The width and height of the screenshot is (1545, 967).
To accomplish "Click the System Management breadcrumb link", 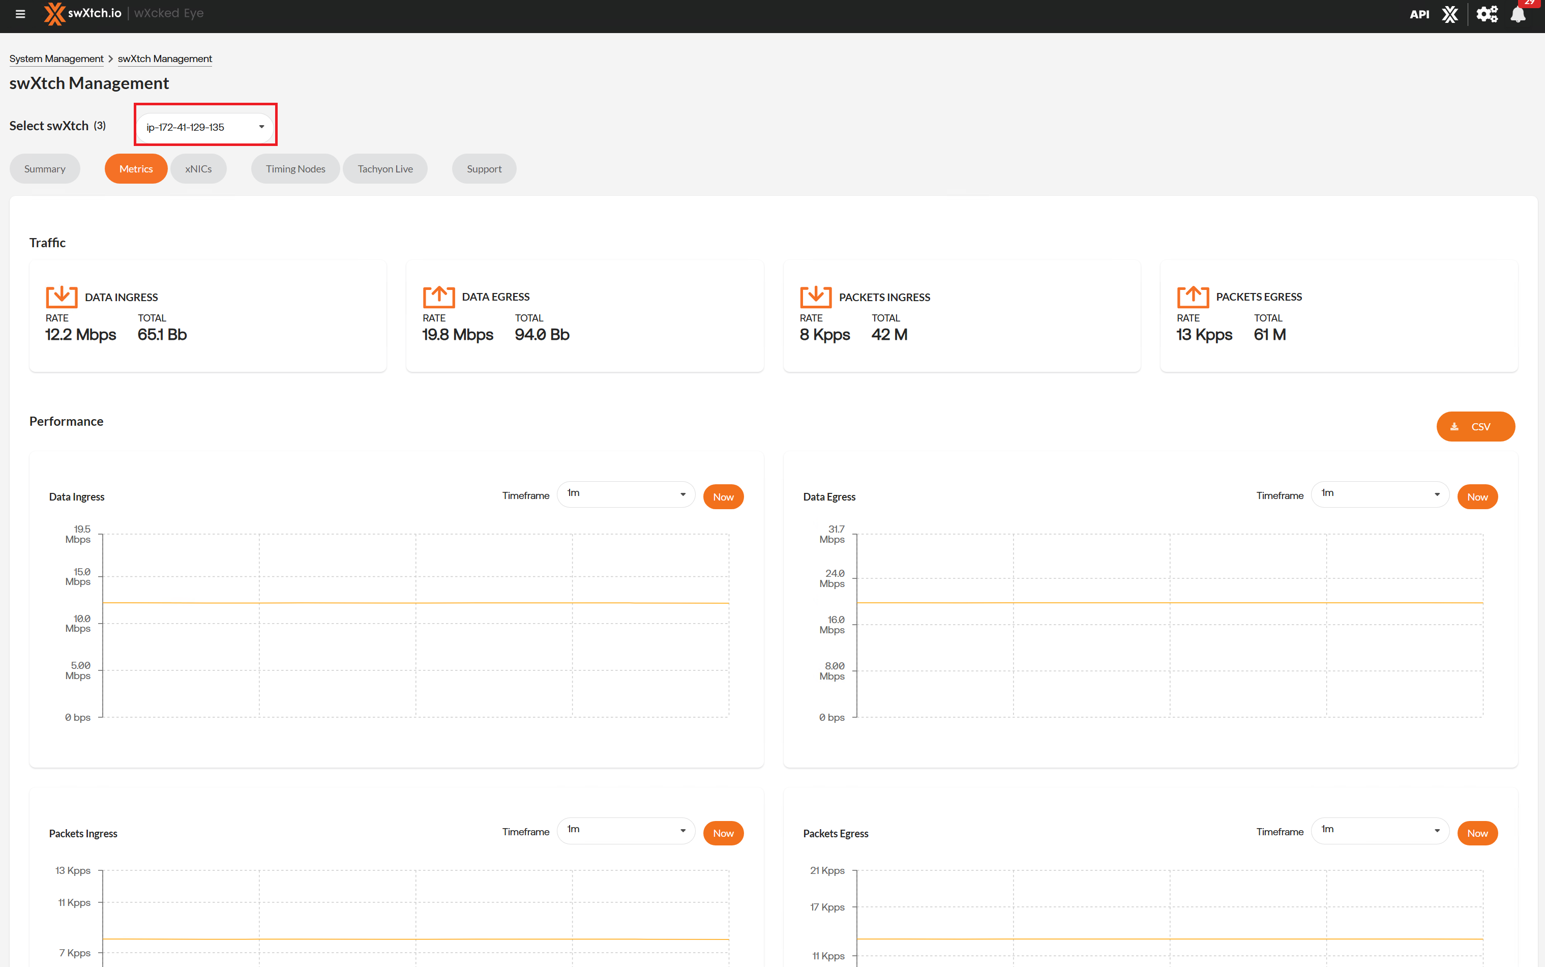I will [56, 59].
